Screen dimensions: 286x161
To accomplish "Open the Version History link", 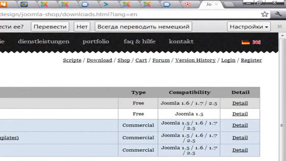I will click(x=195, y=60).
